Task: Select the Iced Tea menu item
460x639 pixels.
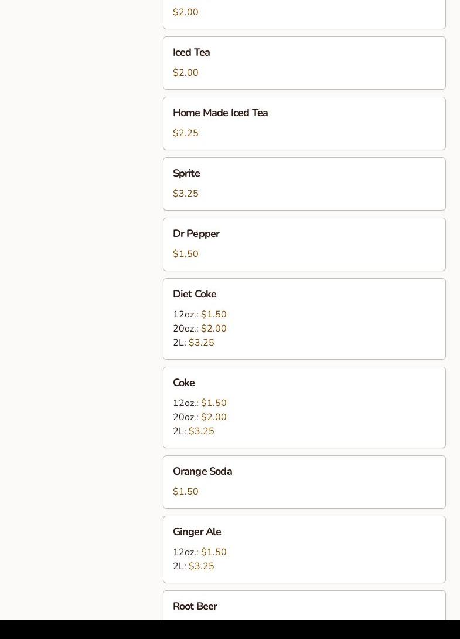Action: point(304,63)
